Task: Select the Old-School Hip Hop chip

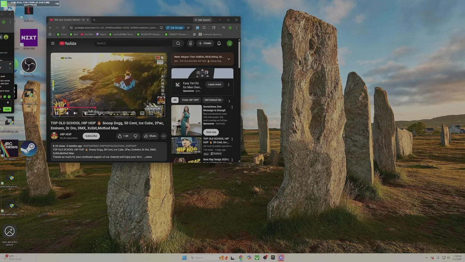Action: coord(214,100)
